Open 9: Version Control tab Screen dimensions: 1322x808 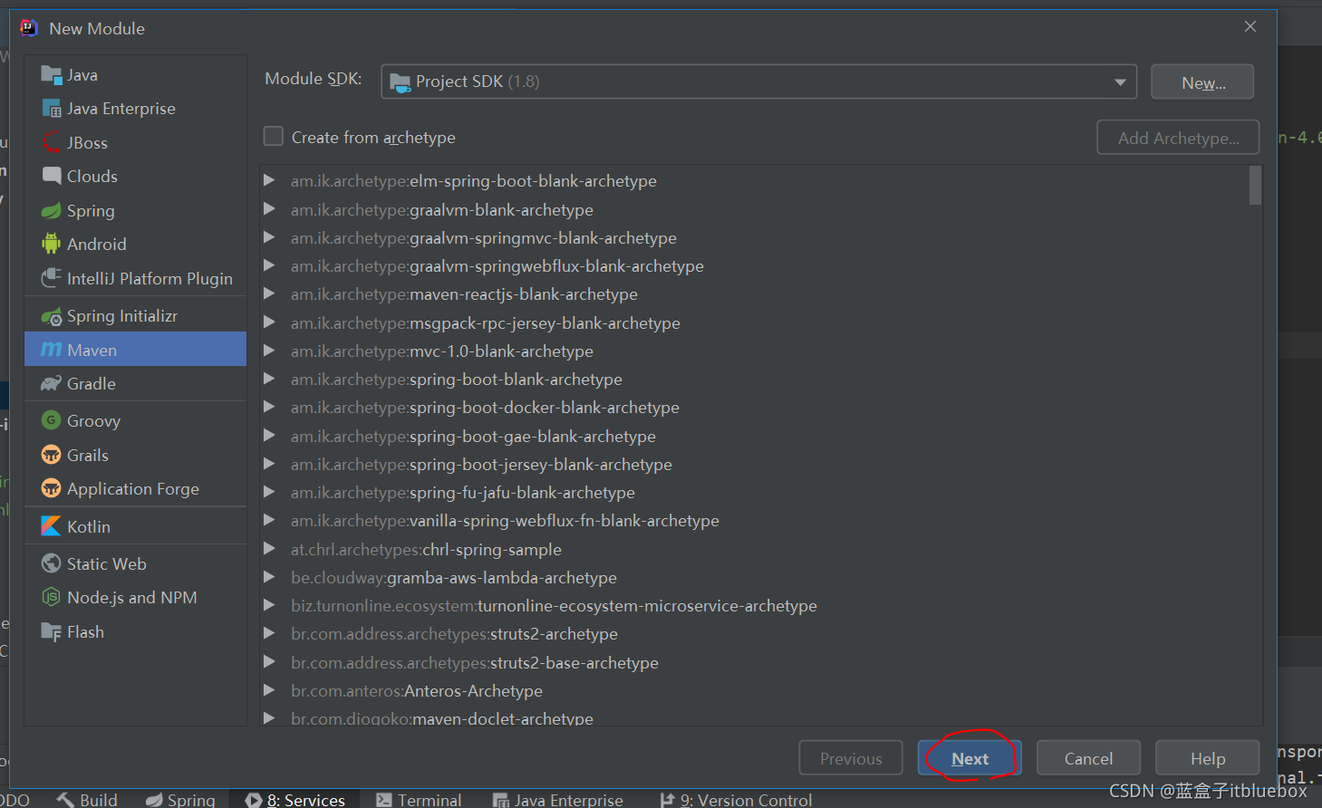[736, 800]
